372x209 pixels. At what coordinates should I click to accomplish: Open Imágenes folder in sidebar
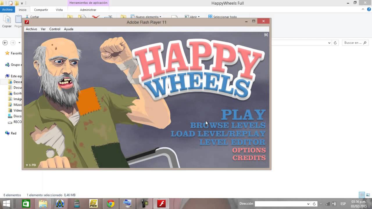[15, 99]
